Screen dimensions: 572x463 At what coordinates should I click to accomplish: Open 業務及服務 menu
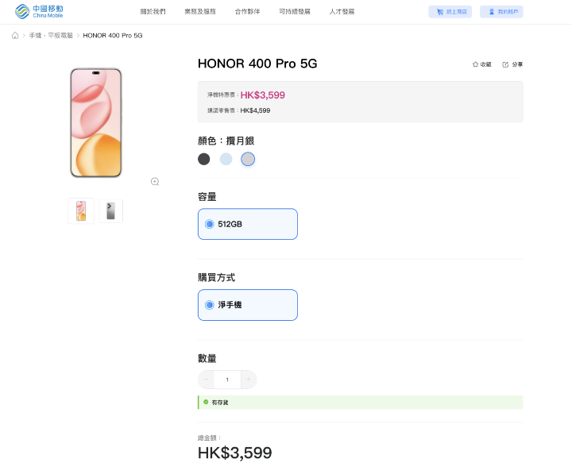[x=200, y=12]
